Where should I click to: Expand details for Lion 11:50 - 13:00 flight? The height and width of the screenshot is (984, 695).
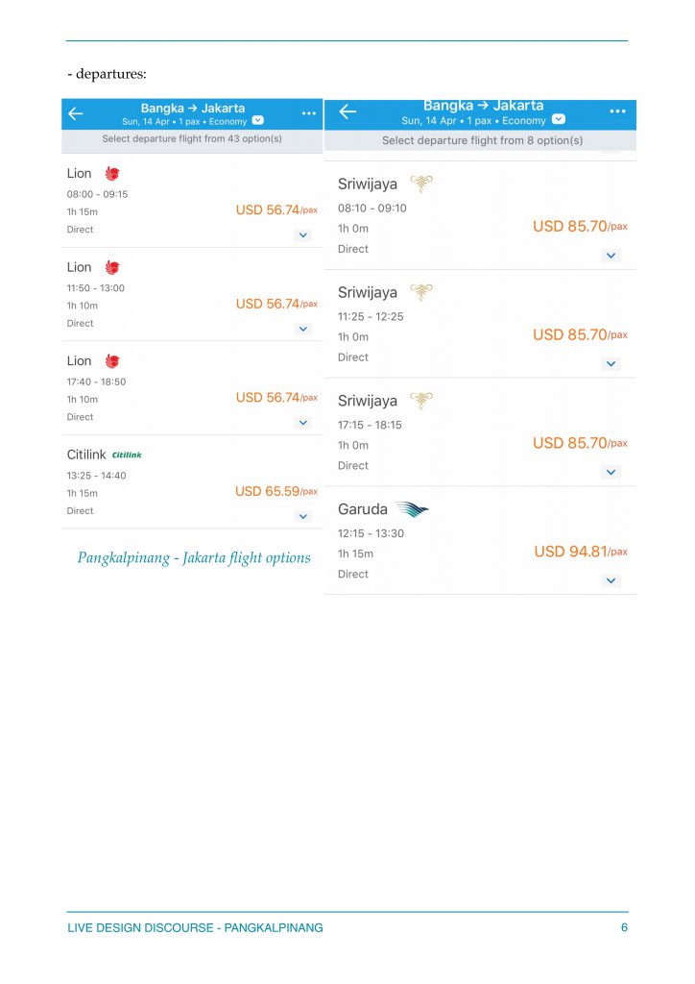click(x=303, y=329)
